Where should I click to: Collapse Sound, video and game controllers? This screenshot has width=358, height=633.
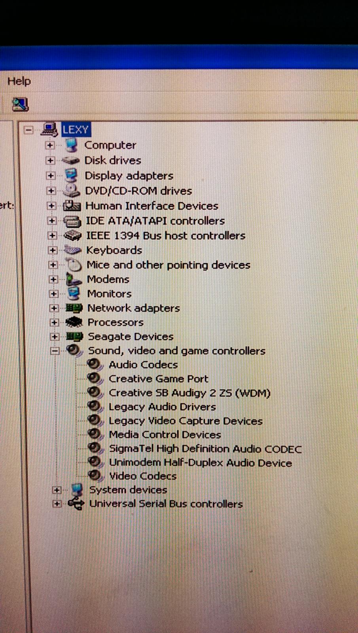[55, 351]
